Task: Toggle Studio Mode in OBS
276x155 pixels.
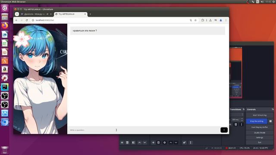Action: (x=260, y=133)
